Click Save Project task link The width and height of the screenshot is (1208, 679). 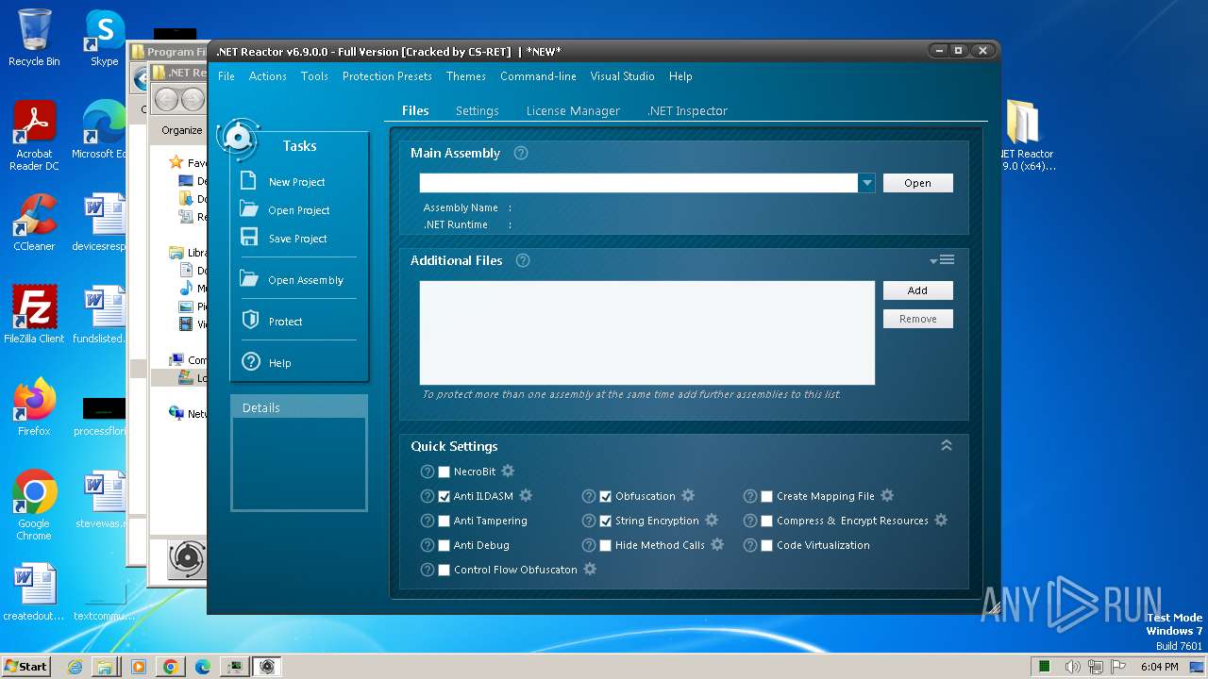[x=297, y=239]
